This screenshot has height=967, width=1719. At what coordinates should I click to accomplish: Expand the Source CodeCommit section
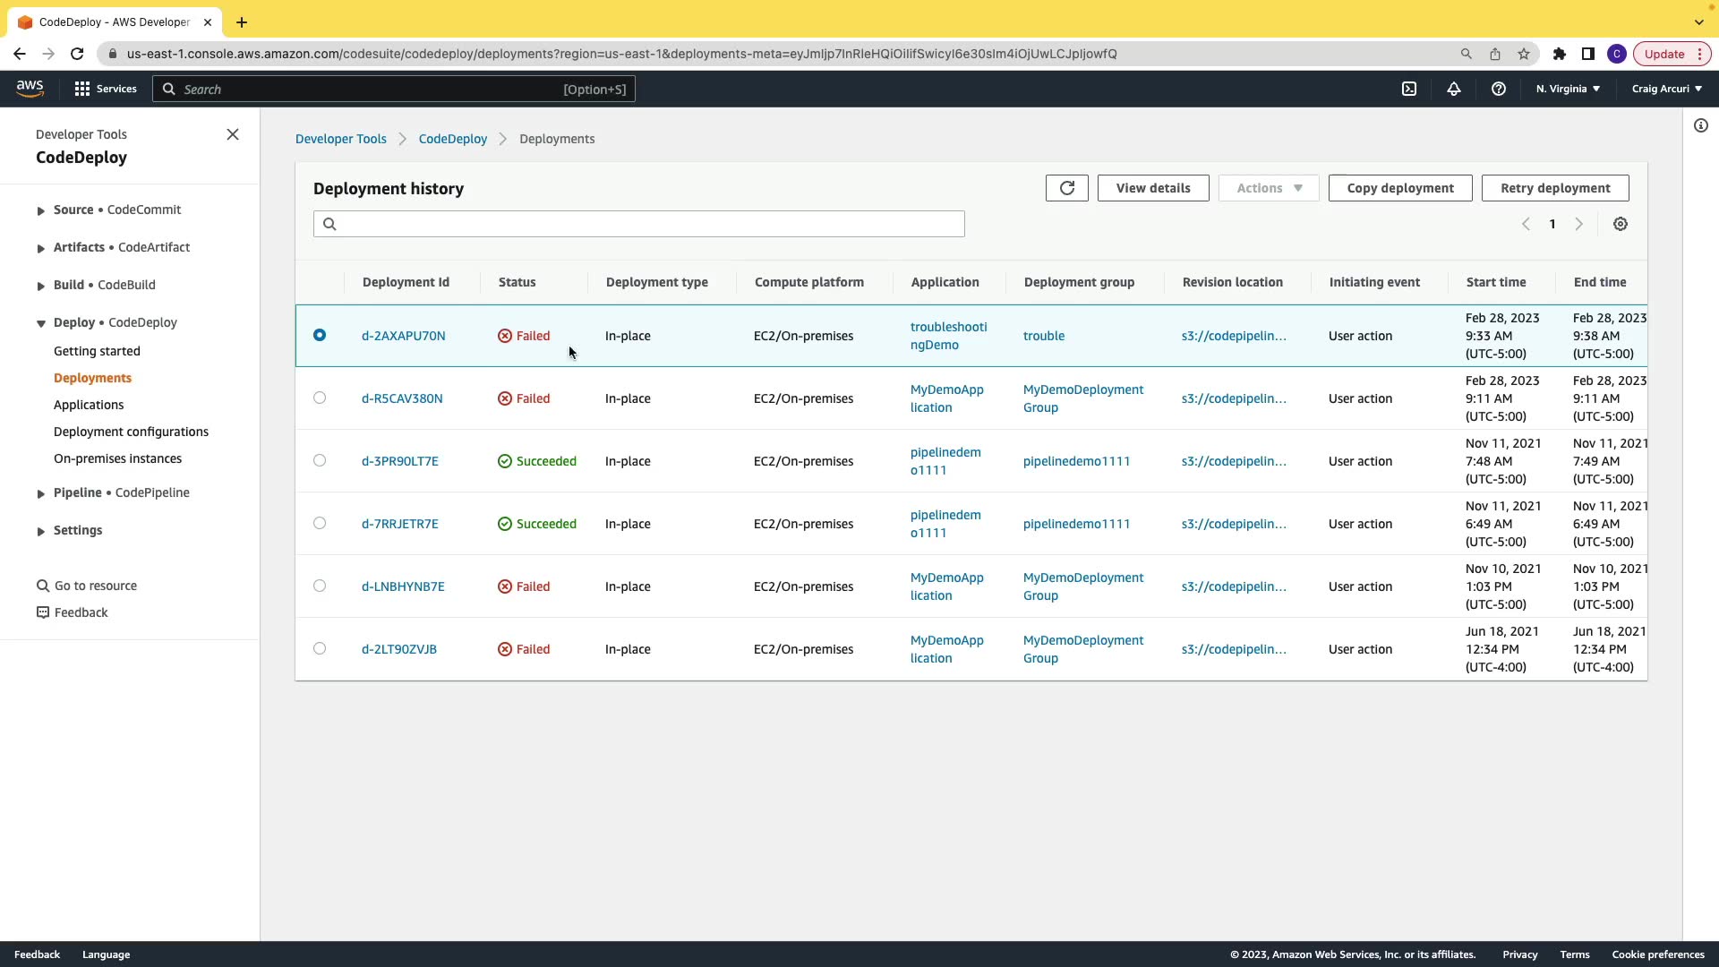tap(40, 210)
